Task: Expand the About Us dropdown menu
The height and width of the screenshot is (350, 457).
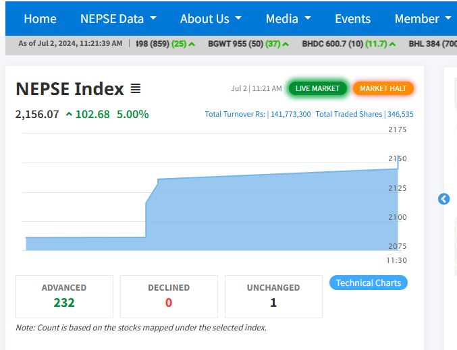Action: (x=211, y=19)
